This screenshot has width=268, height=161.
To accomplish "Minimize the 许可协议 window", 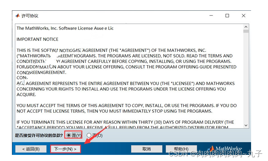I will pos(211,16).
